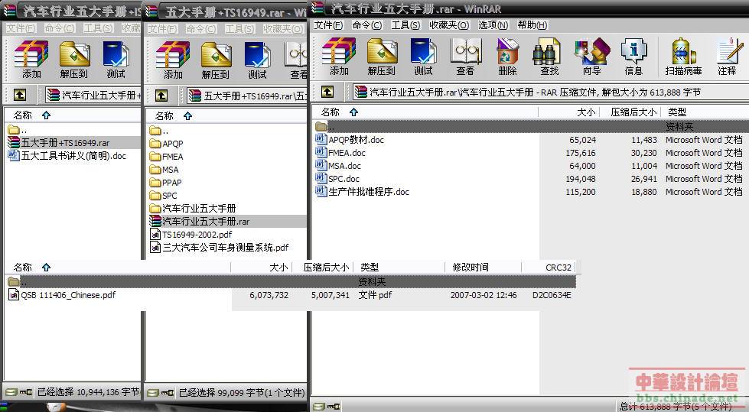Select SPC.doc file

[x=337, y=179]
